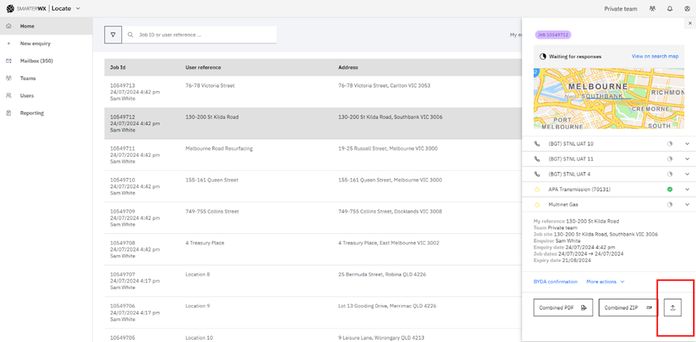The height and width of the screenshot is (342, 696).
Task: Click the Job ID search field
Action: point(200,35)
